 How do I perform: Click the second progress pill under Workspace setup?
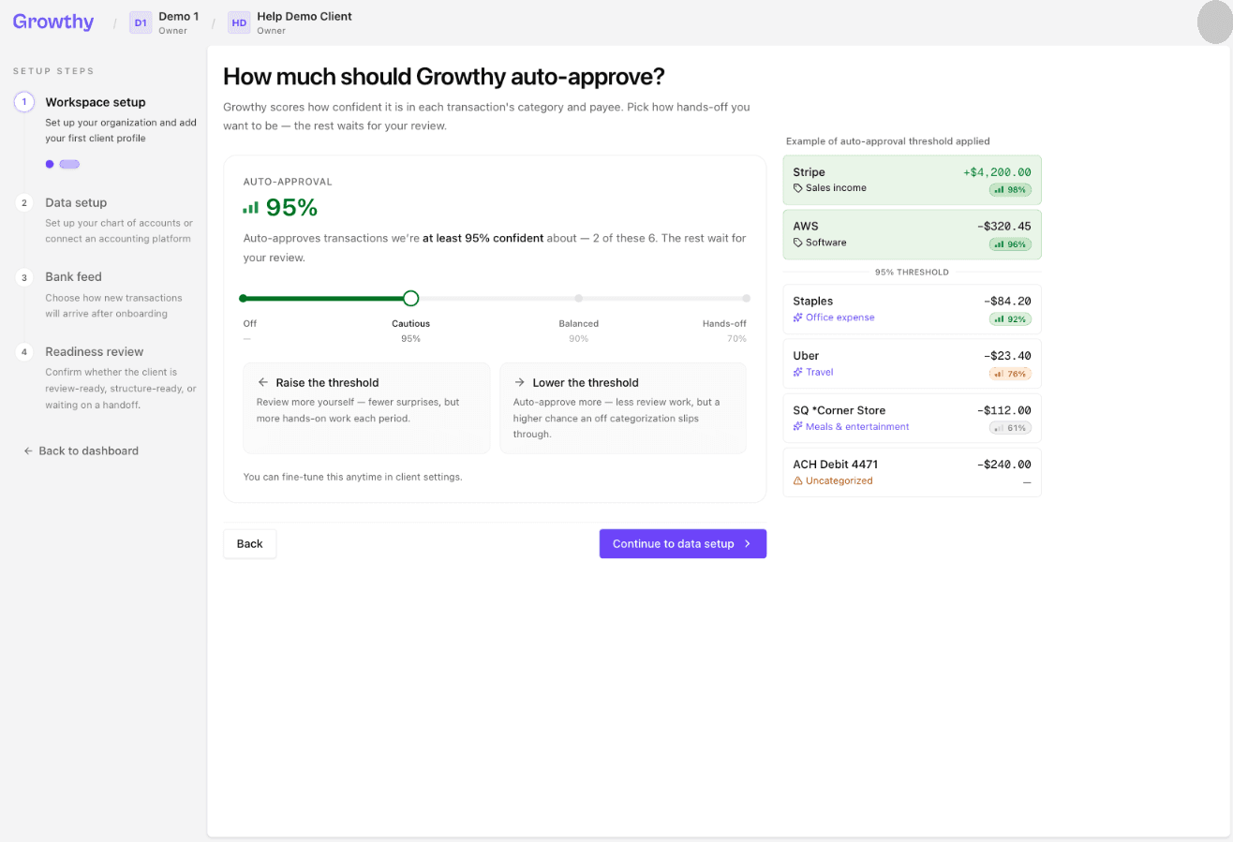[x=69, y=164]
